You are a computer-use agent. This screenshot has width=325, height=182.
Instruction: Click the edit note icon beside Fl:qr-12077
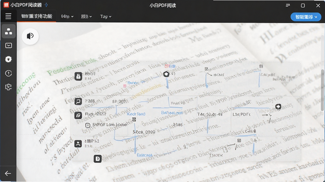point(78,115)
